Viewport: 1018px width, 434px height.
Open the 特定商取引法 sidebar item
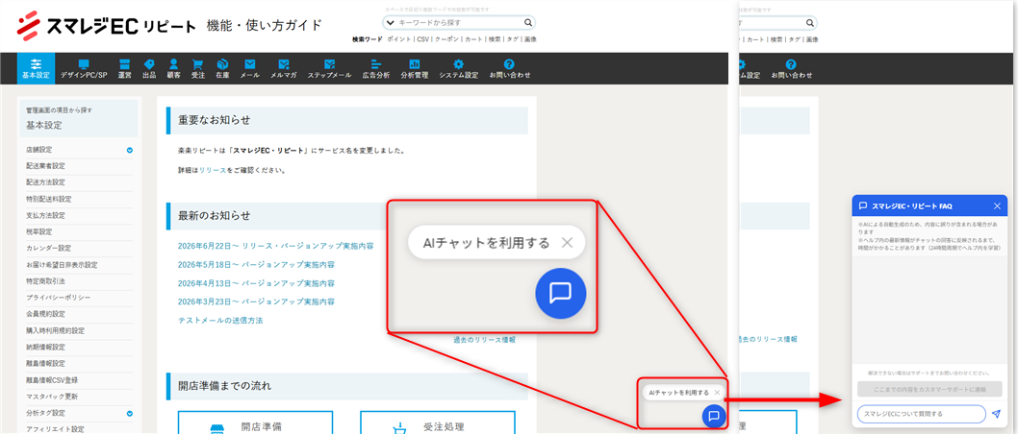(79, 281)
